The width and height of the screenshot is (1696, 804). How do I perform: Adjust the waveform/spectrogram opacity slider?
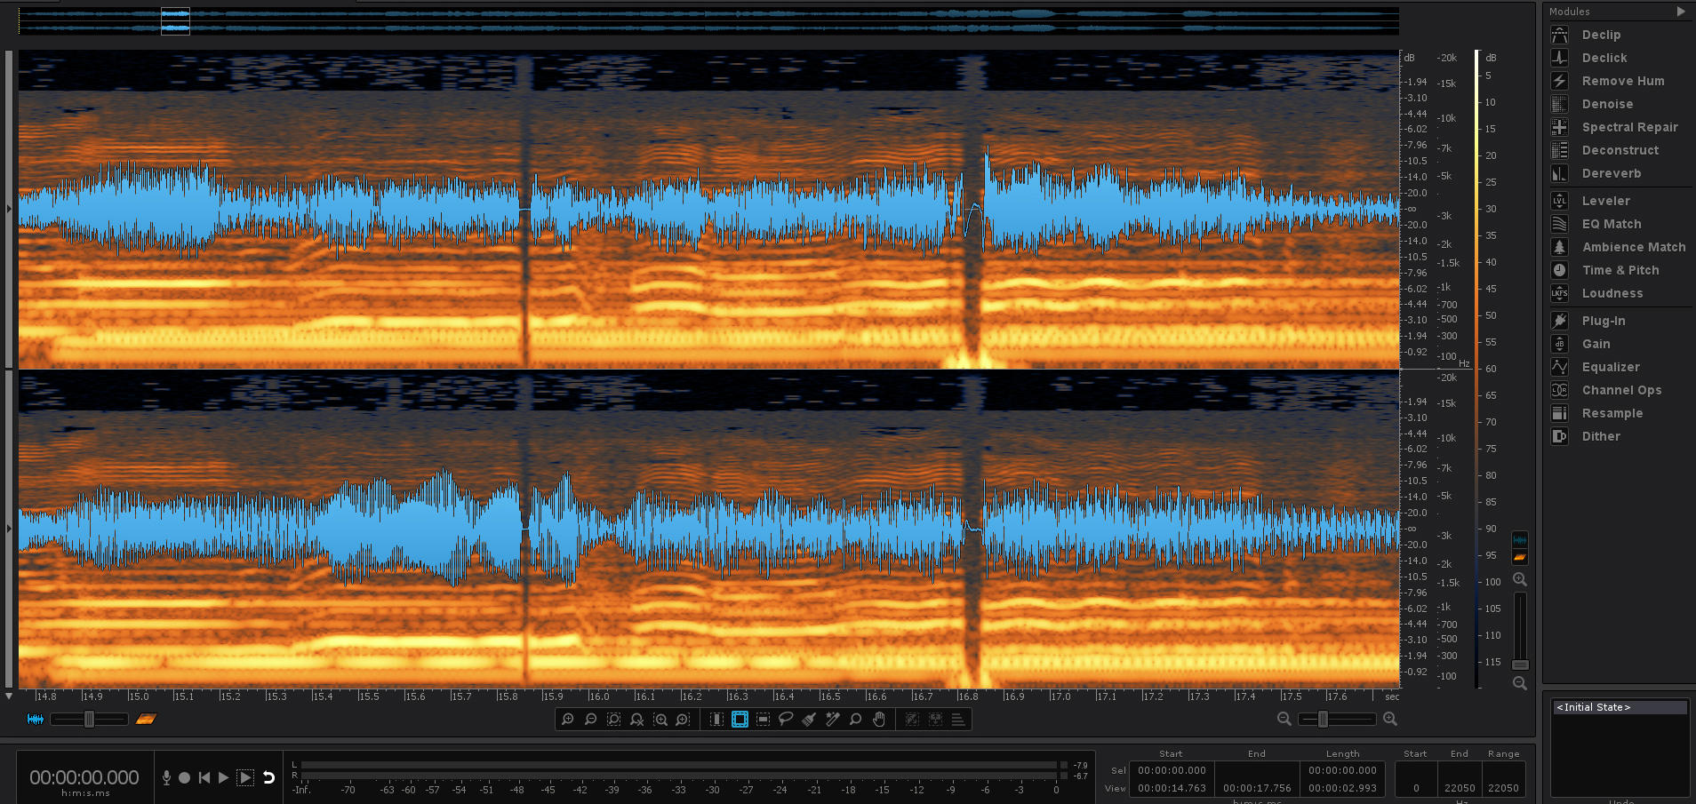[89, 719]
